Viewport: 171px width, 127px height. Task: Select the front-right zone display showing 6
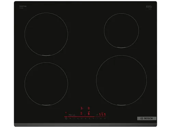pos(89,113)
